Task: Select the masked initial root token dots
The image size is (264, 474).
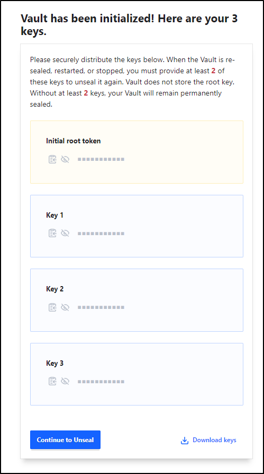Action: [101, 159]
